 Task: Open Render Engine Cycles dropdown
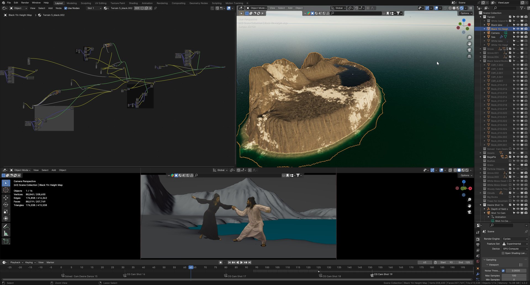(515, 239)
